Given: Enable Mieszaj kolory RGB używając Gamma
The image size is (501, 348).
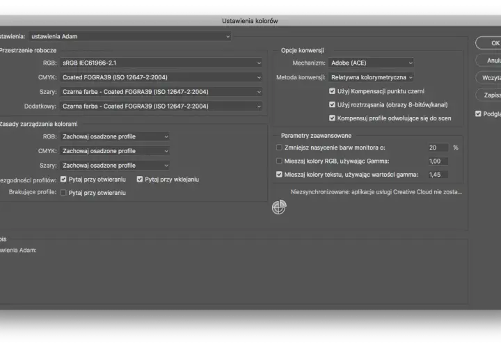Looking at the screenshot, I should pyautogui.click(x=279, y=161).
